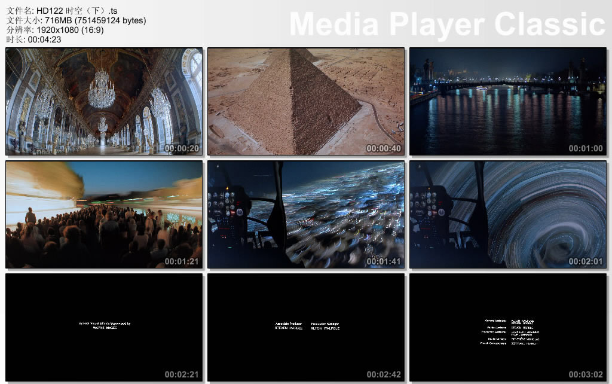Click the Media Player Classic watermark
The width and height of the screenshot is (612, 384).
(x=447, y=25)
